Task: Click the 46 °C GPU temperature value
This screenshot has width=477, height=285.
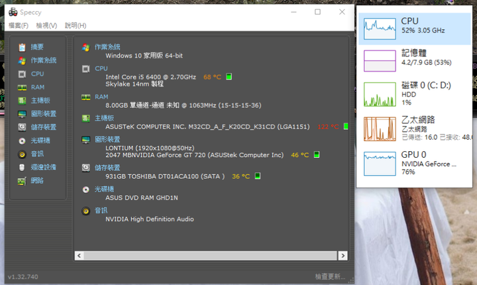Action: click(x=300, y=155)
